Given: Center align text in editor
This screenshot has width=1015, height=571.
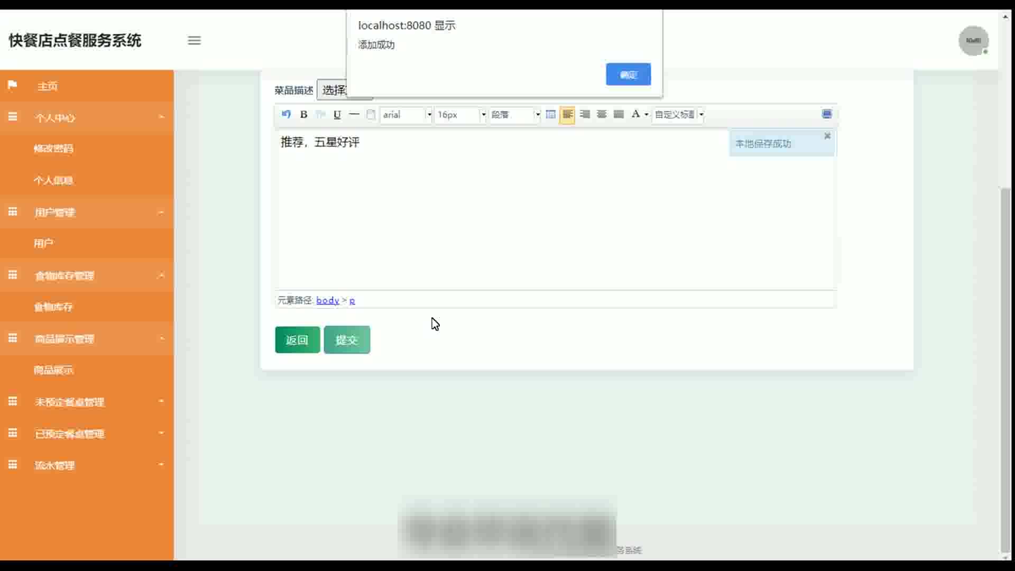Looking at the screenshot, I should pyautogui.click(x=602, y=114).
